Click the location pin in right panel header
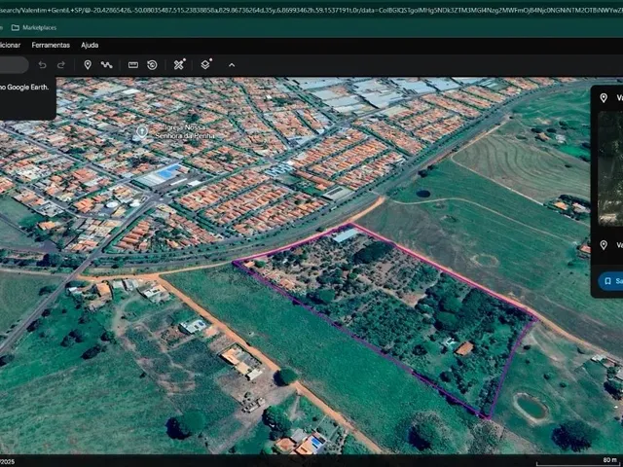This screenshot has width=623, height=467. (604, 97)
